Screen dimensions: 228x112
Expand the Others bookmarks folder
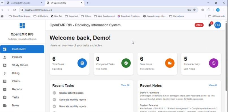pyautogui.click(x=86, y=16)
